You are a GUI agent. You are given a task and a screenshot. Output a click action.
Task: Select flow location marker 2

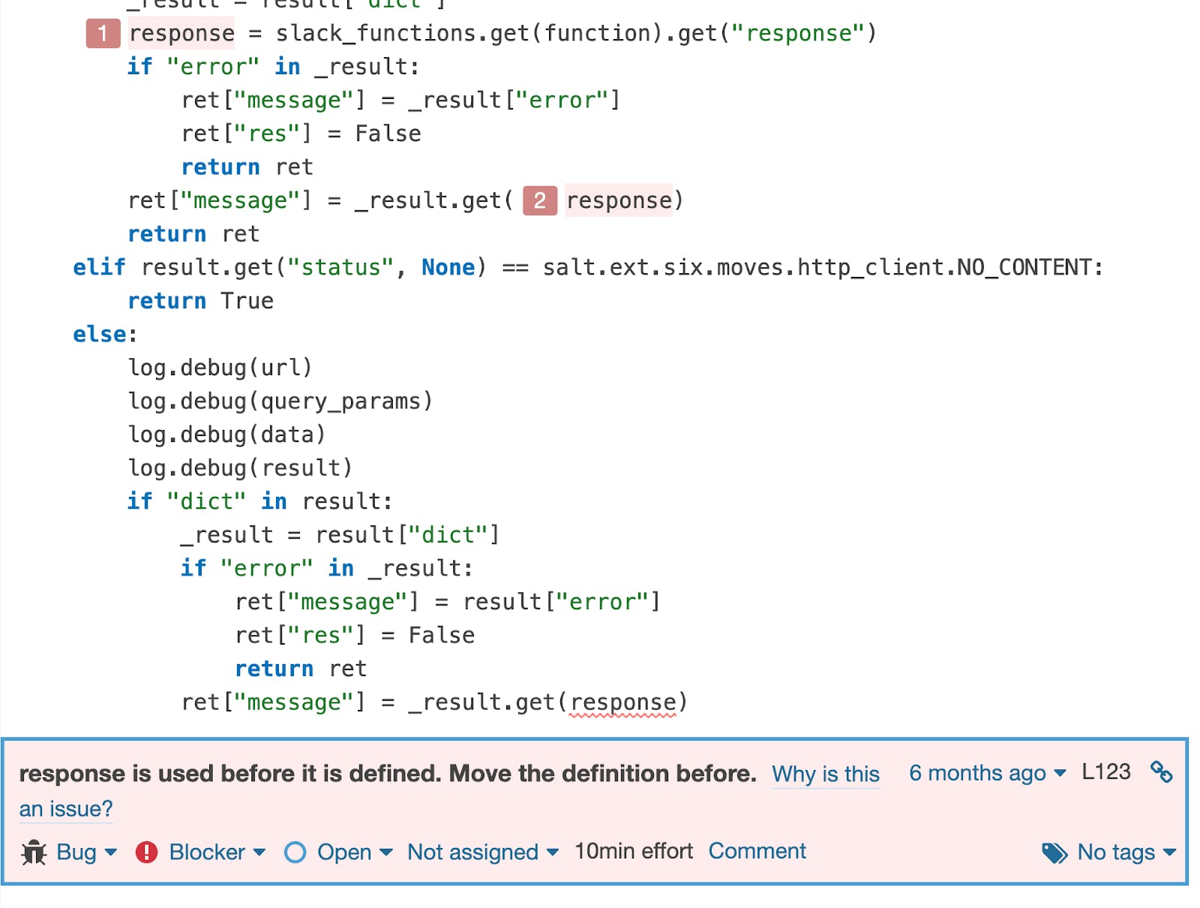pyautogui.click(x=538, y=200)
